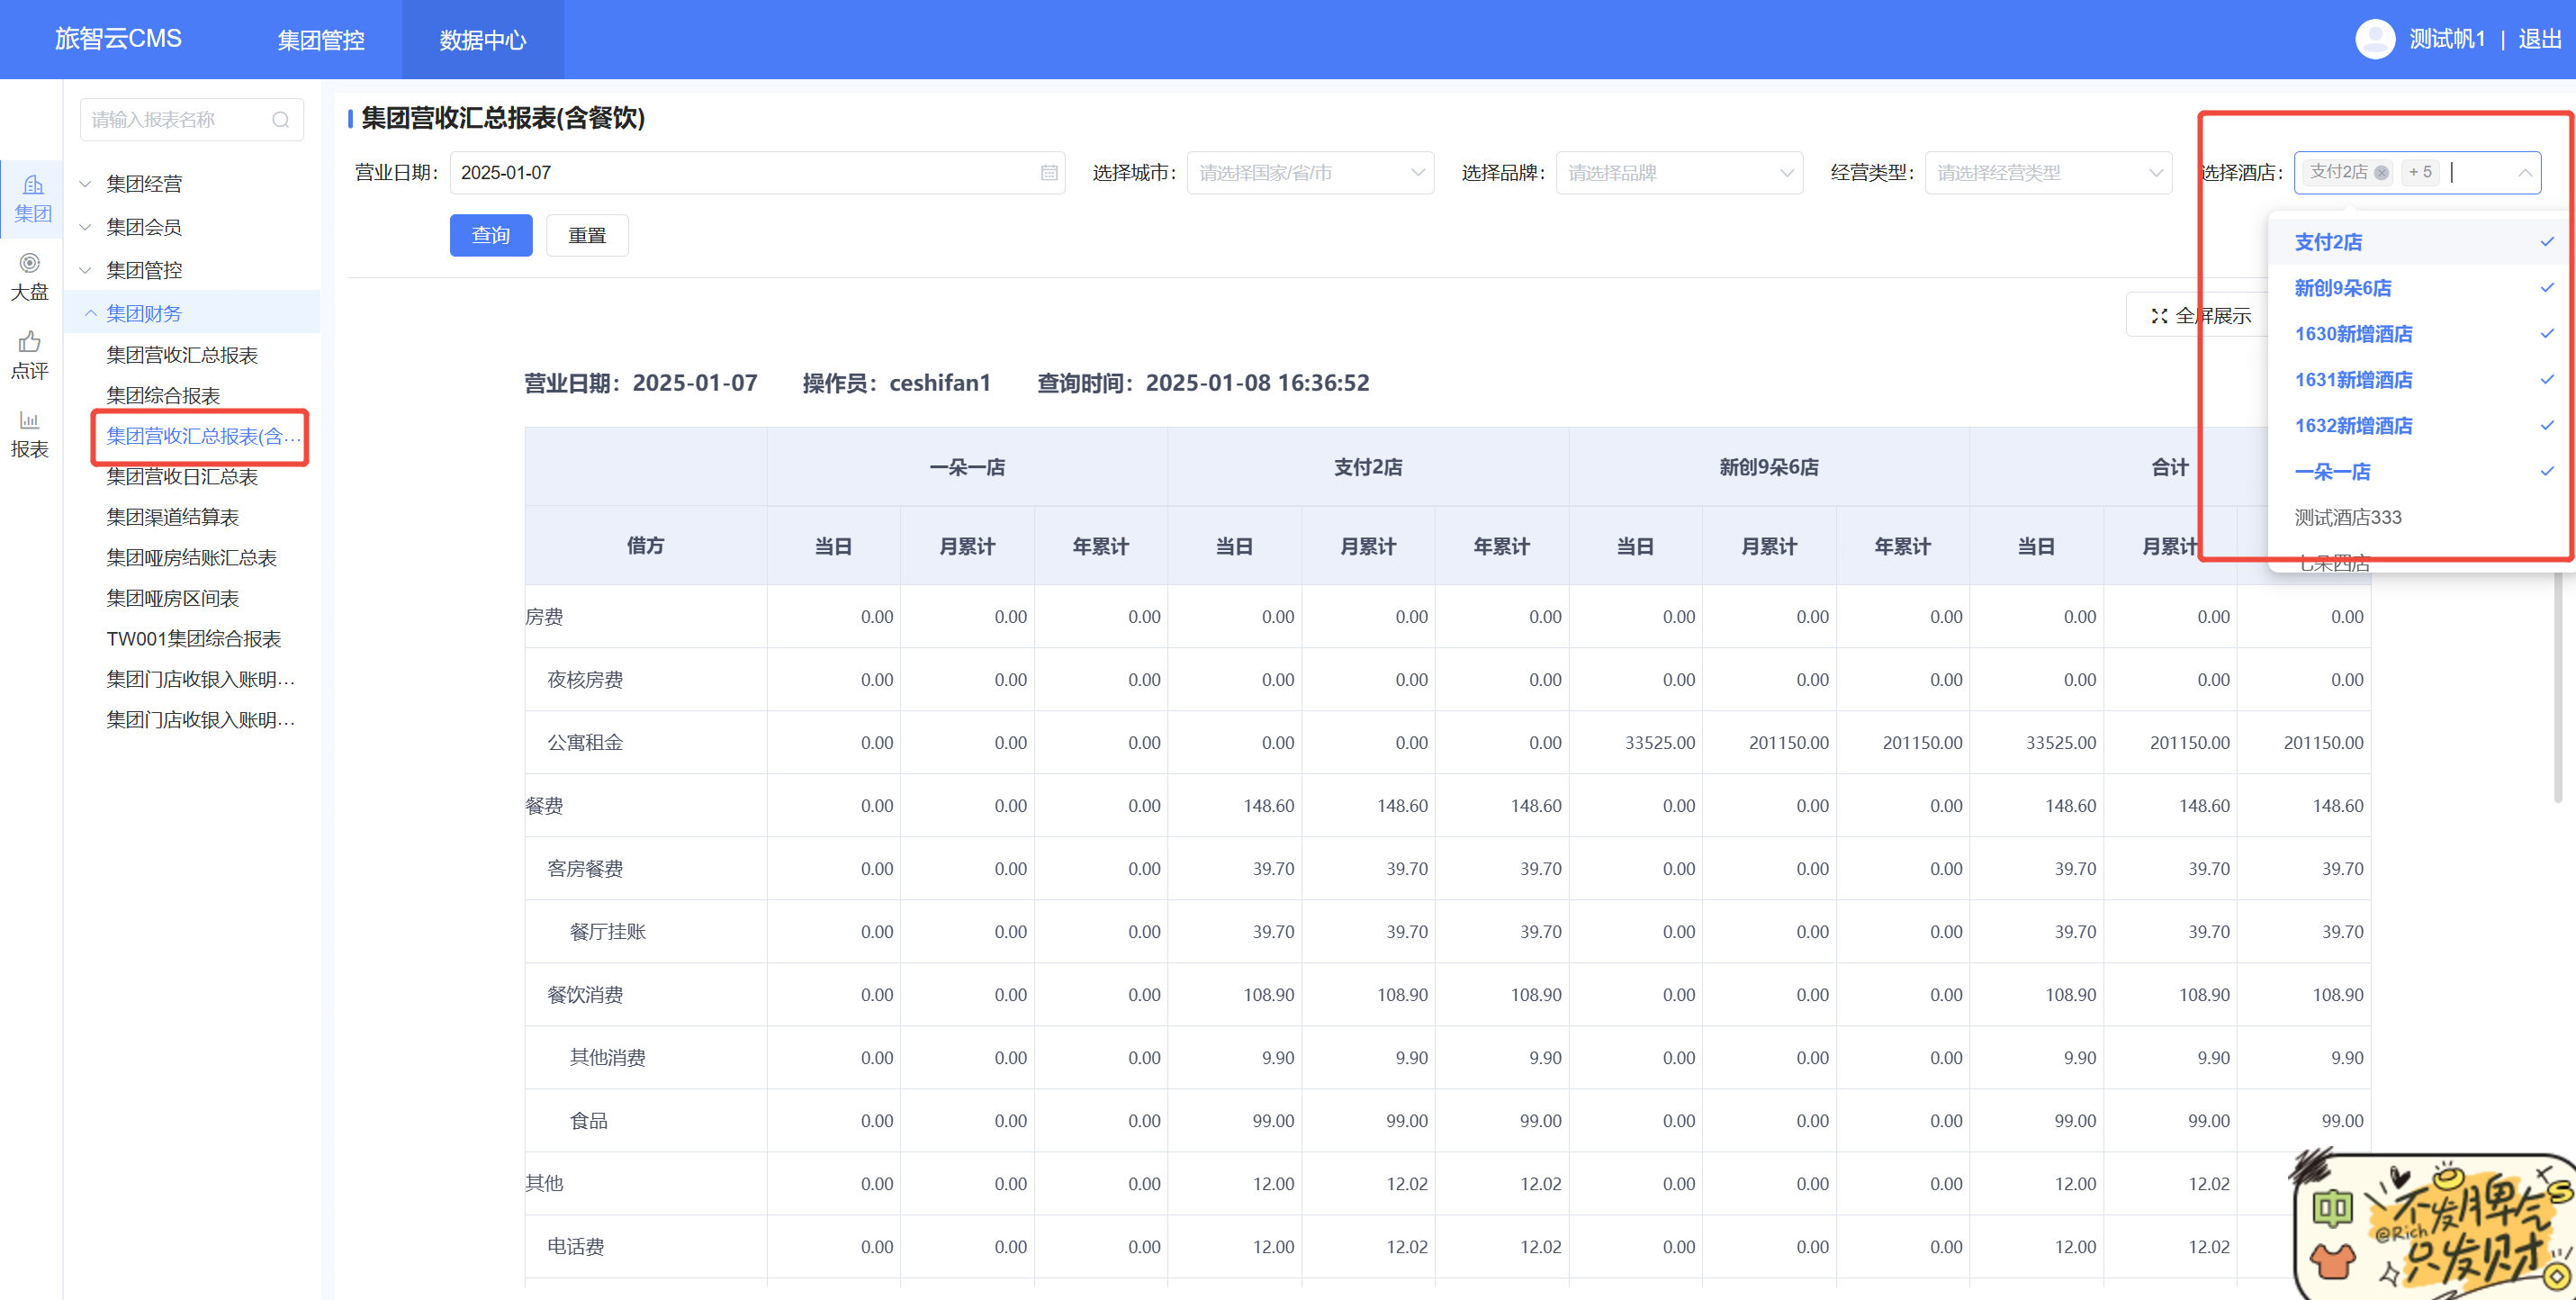Click the 一朵一店 column header
Screen dimensions: 2576x1300
click(967, 467)
